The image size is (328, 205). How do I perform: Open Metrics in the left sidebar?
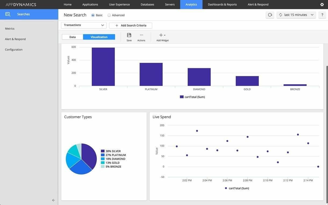pyautogui.click(x=10, y=29)
